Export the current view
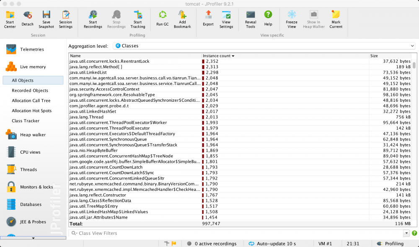Screen dimensions: 419x247 pos(208,19)
